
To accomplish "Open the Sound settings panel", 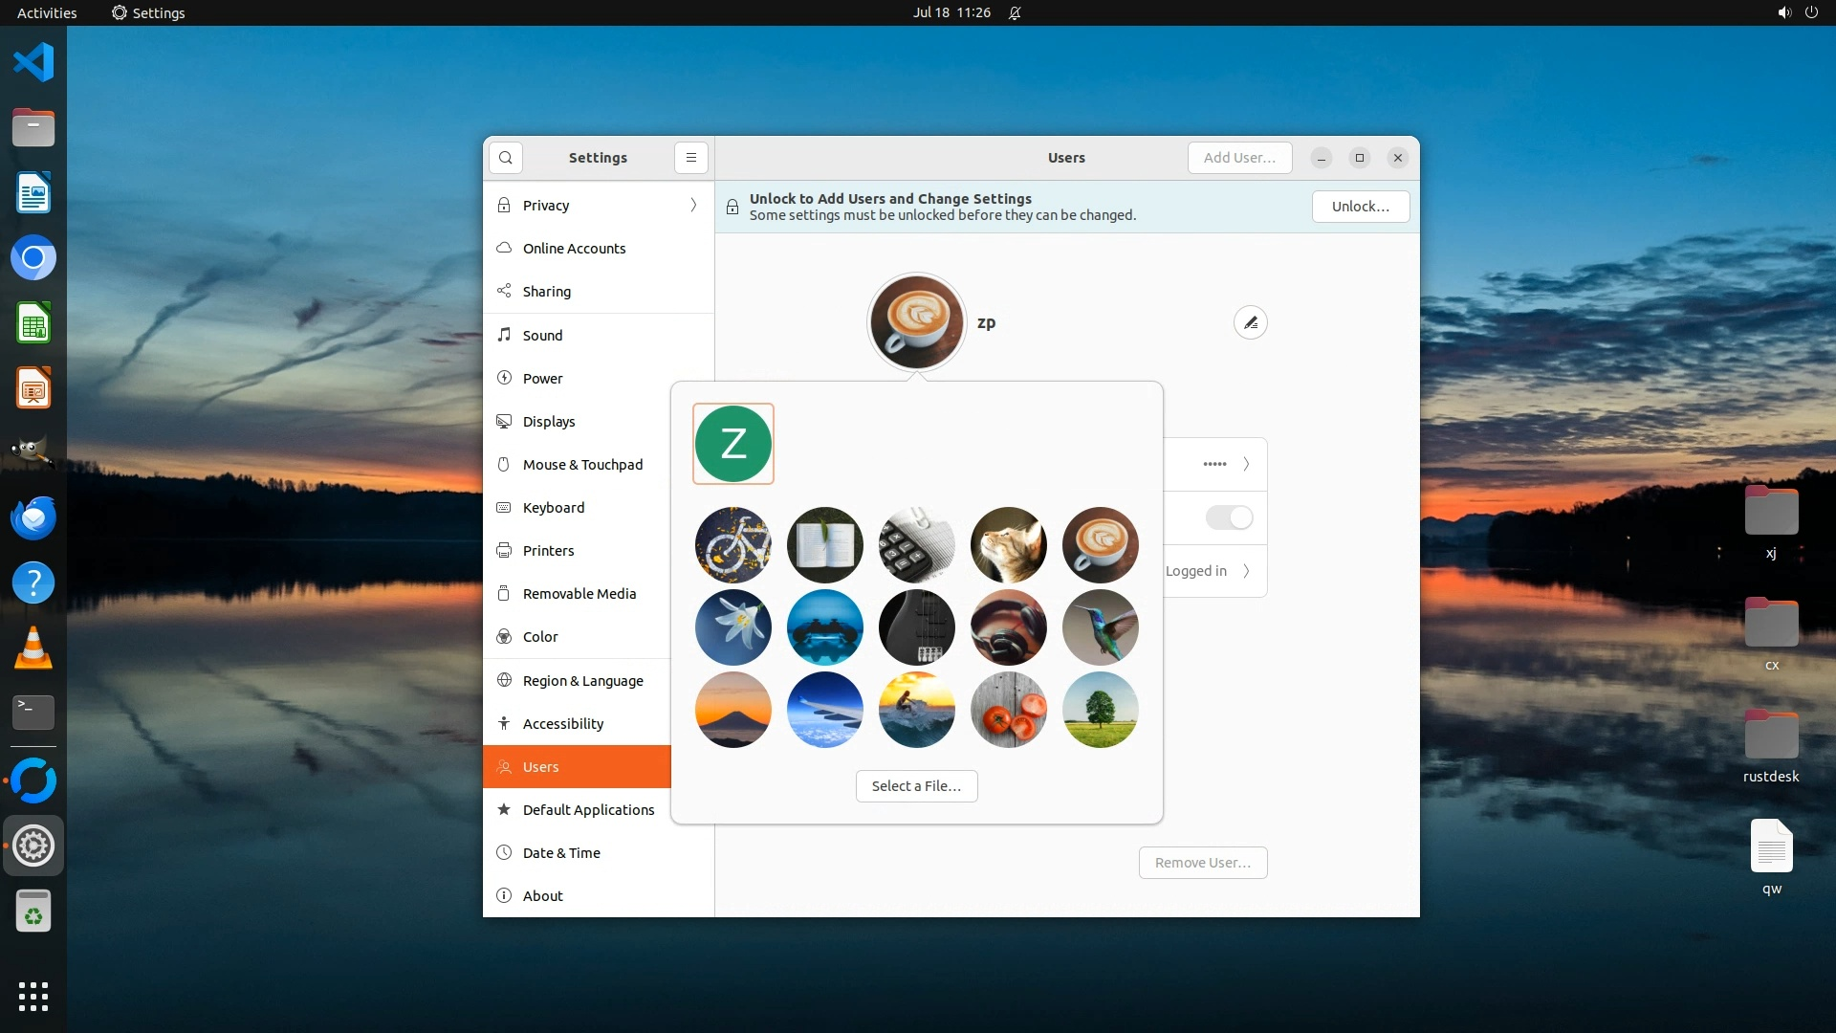I will [x=542, y=336].
